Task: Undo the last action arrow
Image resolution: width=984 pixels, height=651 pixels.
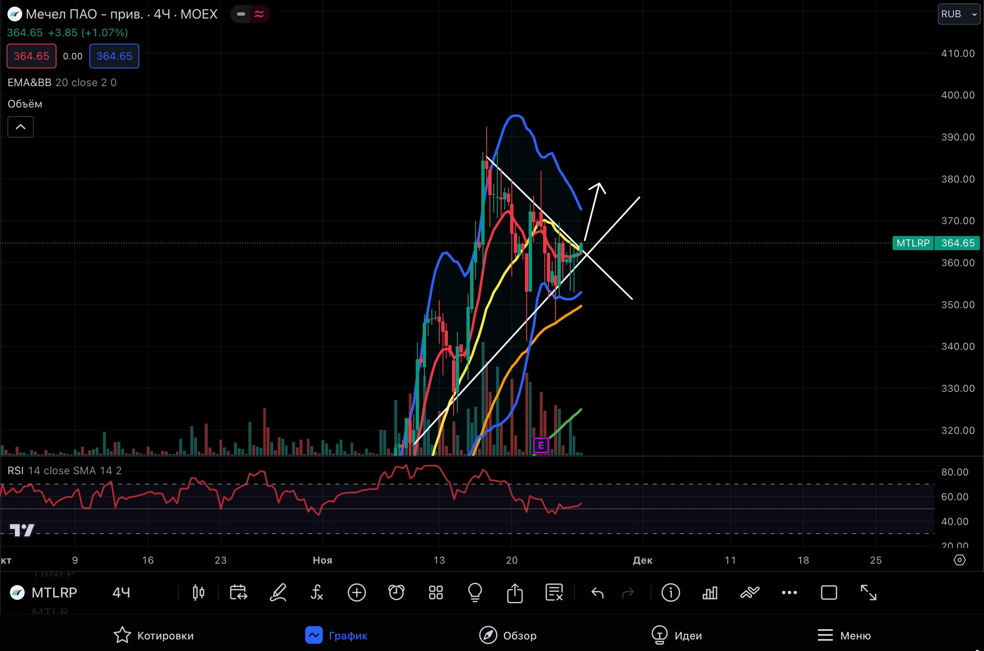Action: pyautogui.click(x=597, y=593)
